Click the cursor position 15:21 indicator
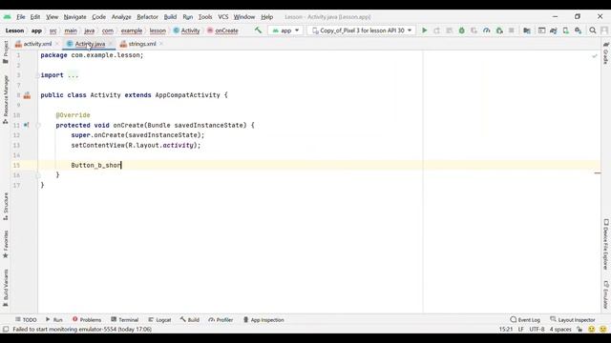This screenshot has height=343, width=611. click(x=506, y=329)
